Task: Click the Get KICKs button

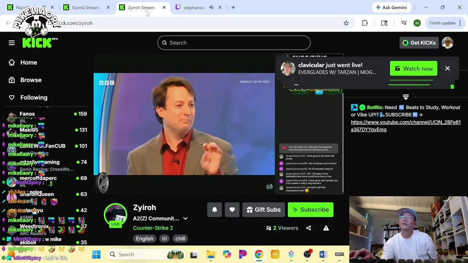Action: pyautogui.click(x=419, y=43)
